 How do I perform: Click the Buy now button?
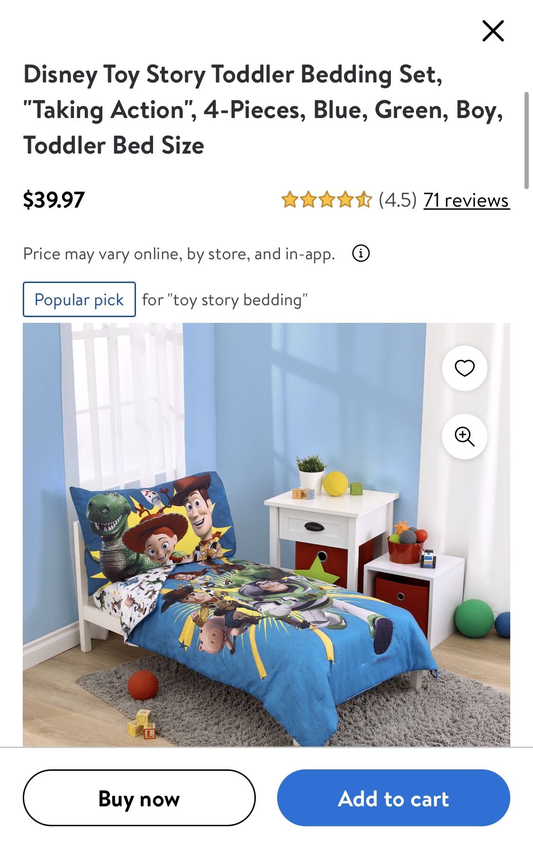click(x=139, y=798)
